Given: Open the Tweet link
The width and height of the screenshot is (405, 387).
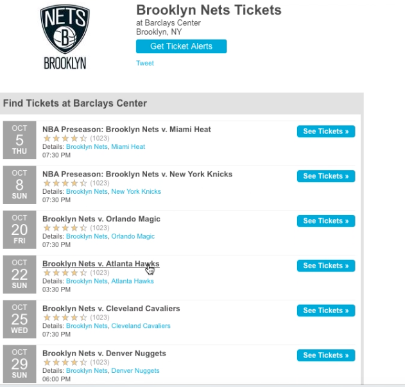Looking at the screenshot, I should click(145, 63).
